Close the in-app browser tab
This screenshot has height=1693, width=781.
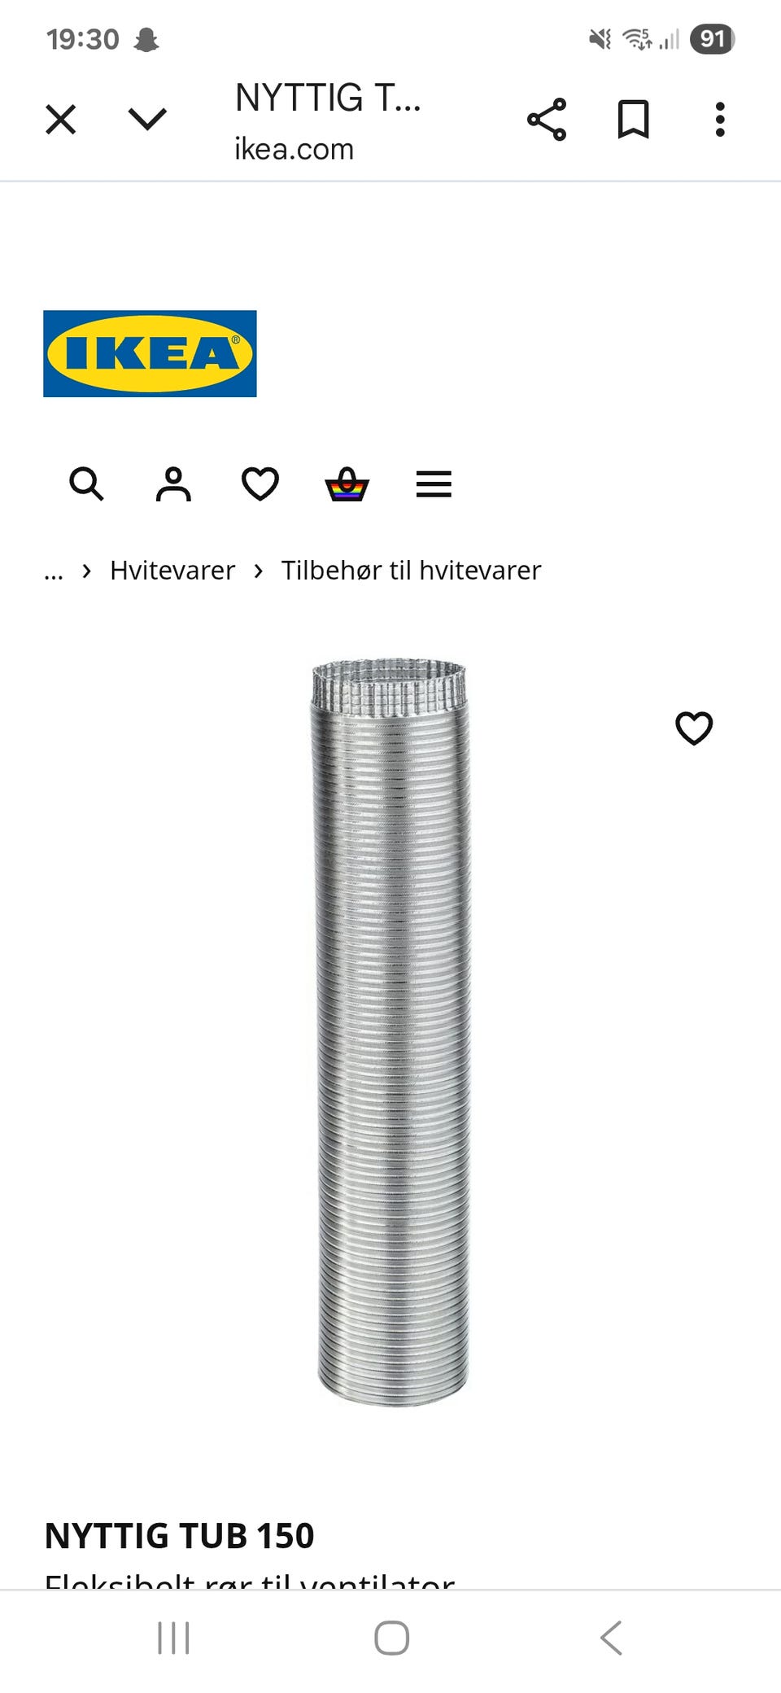(x=61, y=120)
